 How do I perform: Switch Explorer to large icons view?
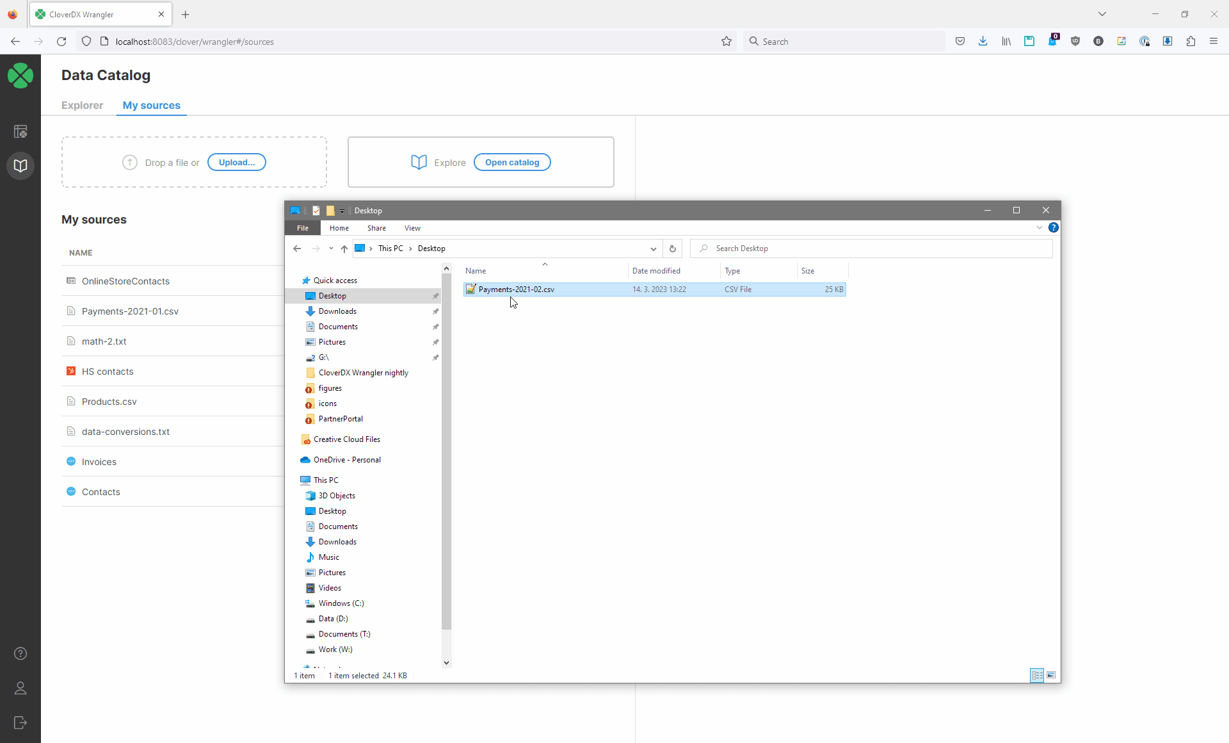(x=1051, y=675)
